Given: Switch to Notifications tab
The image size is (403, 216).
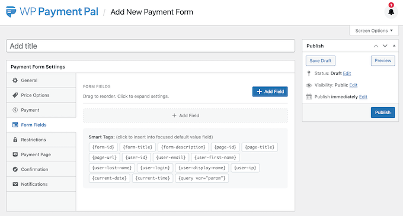Looking at the screenshot, I should point(41,184).
